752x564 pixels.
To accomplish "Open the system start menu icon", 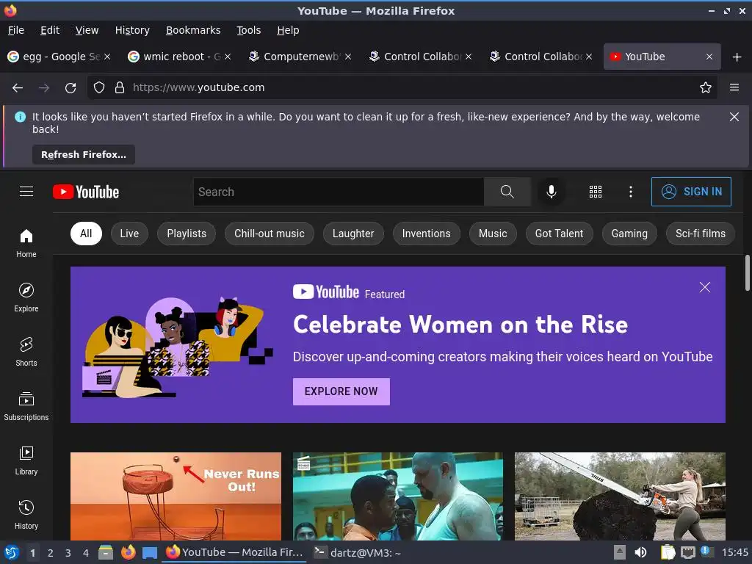I will (12, 552).
